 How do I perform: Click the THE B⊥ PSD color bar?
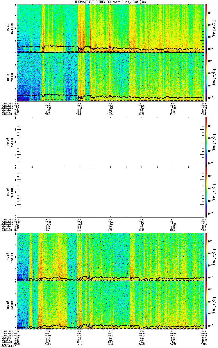coord(206,257)
